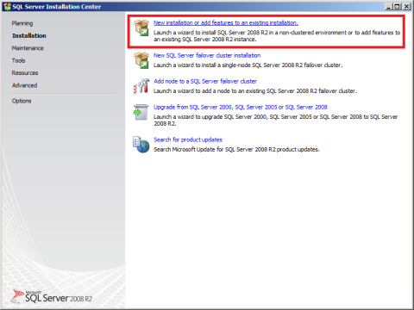Click Add node to a SQL Server failover cluster
414x310 pixels.
tap(205, 81)
